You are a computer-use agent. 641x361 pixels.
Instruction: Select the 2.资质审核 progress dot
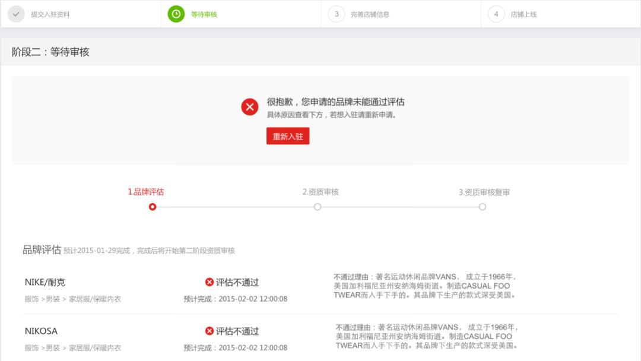coord(318,207)
